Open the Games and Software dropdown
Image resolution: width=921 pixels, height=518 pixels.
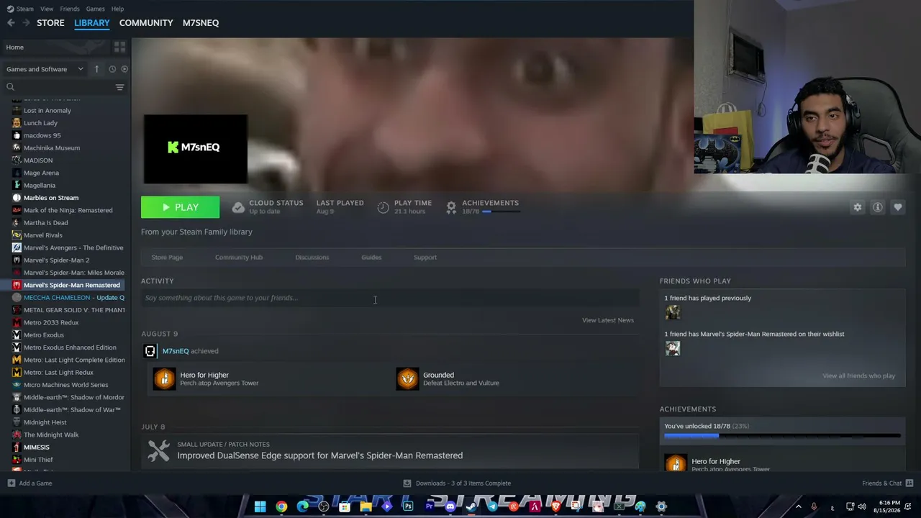coord(45,69)
